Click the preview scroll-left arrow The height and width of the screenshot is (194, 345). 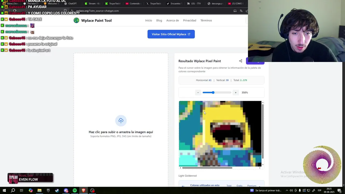pos(180,168)
